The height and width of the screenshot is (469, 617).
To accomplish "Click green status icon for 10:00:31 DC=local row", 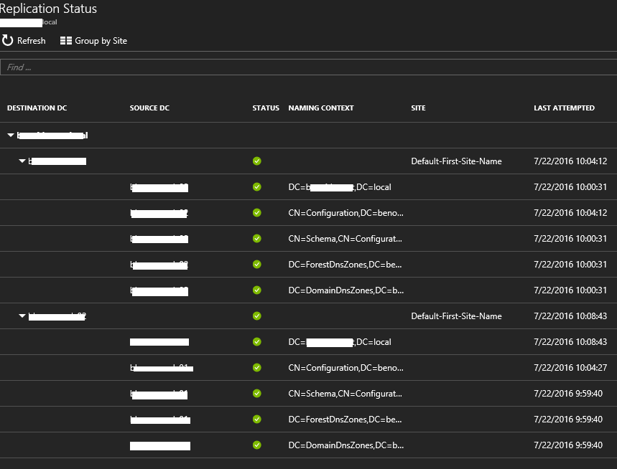I will tap(257, 187).
